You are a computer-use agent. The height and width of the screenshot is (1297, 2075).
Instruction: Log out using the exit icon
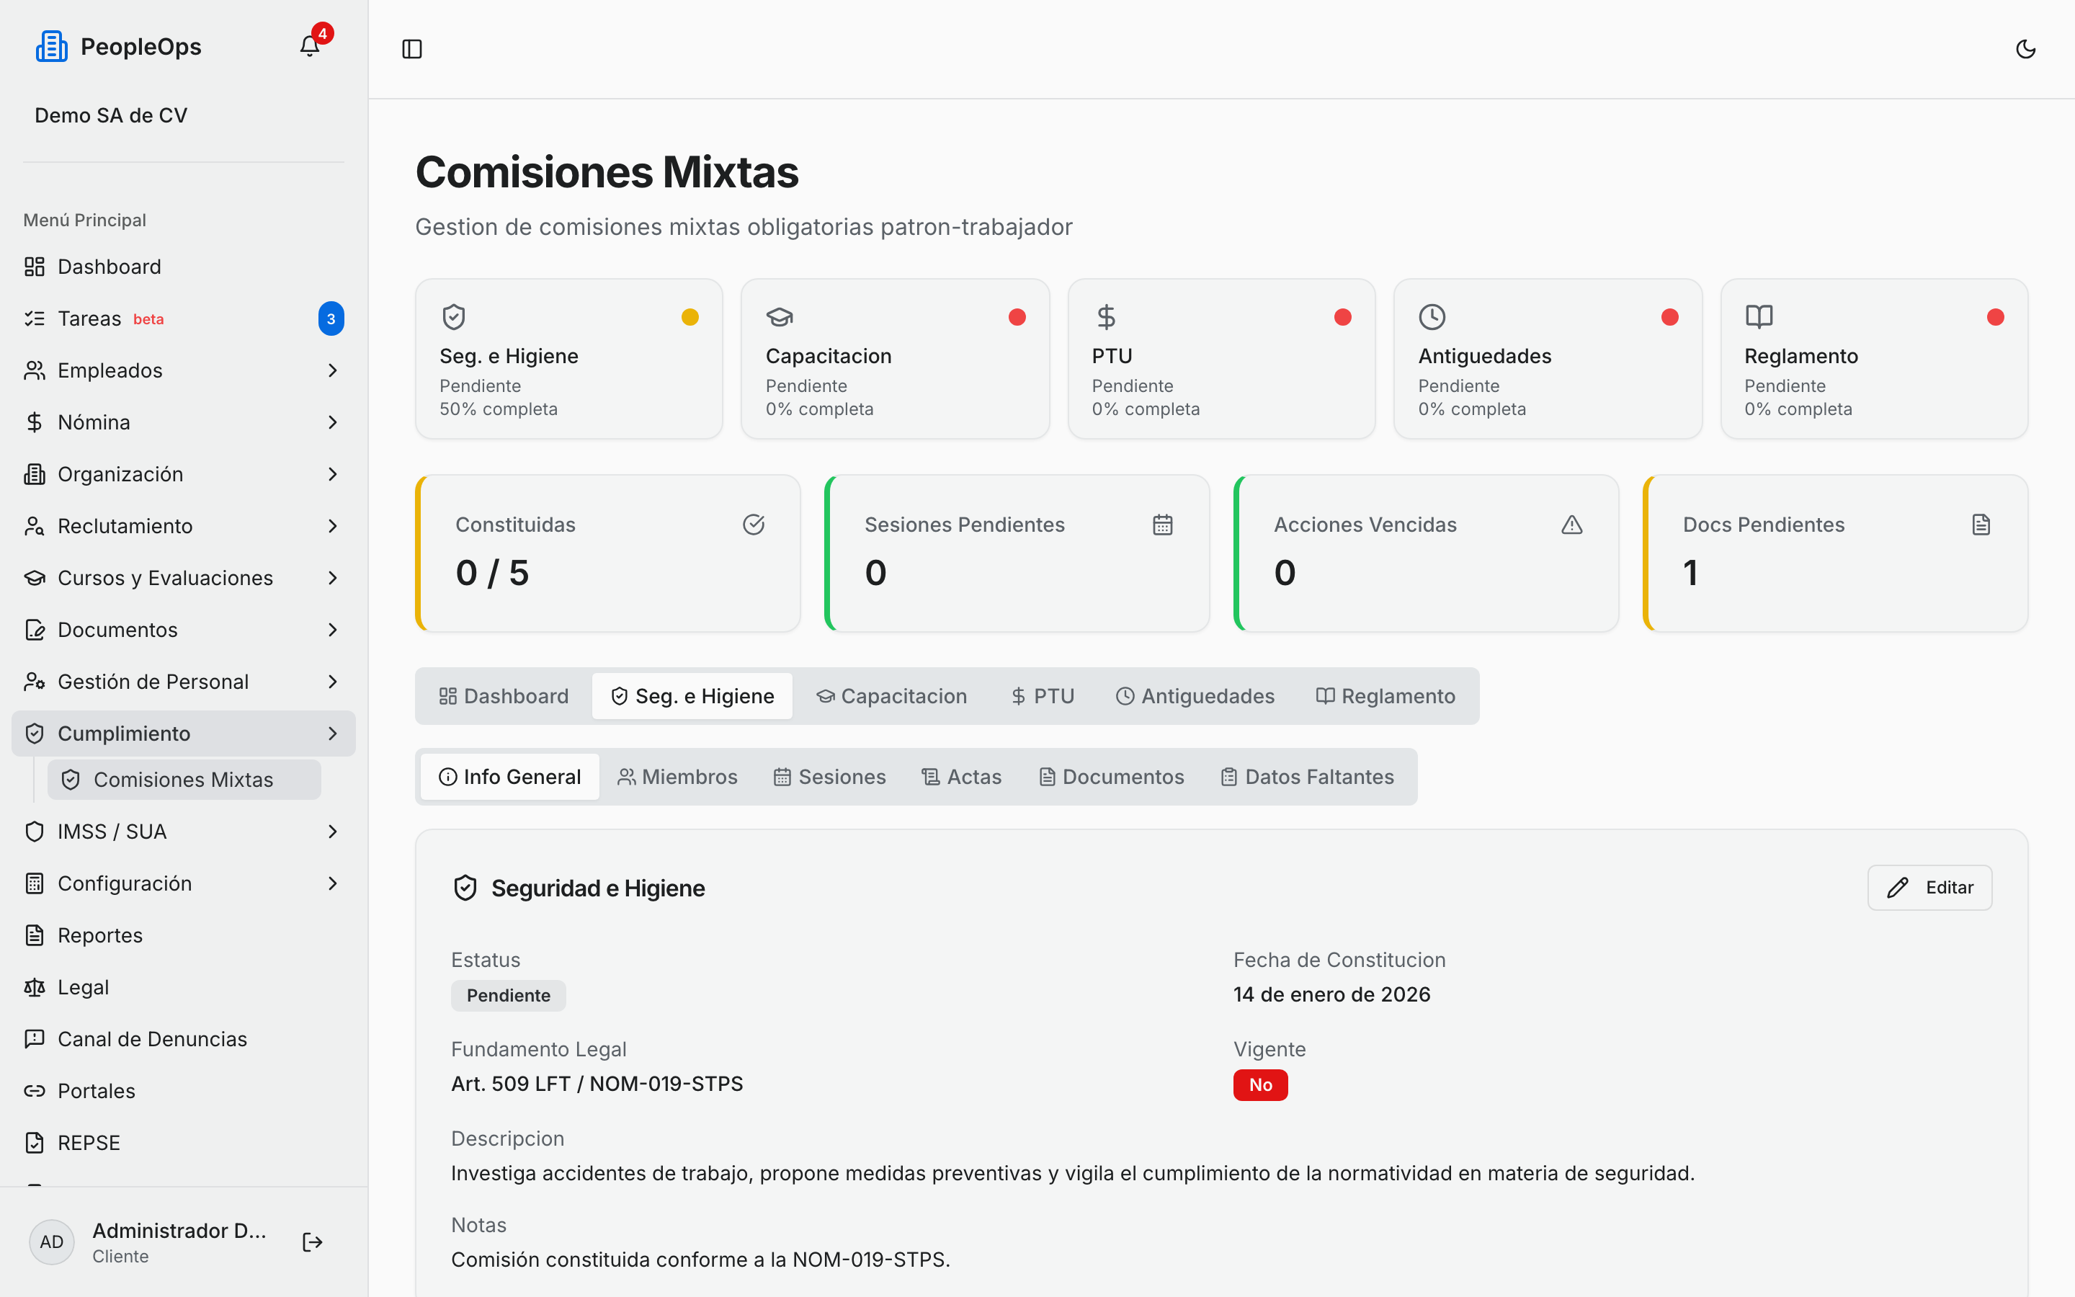[312, 1242]
